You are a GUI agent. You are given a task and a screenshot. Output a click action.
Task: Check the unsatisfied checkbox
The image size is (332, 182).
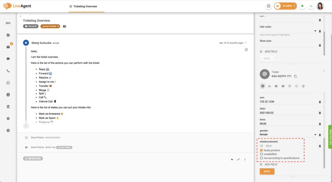pyautogui.click(x=261, y=154)
